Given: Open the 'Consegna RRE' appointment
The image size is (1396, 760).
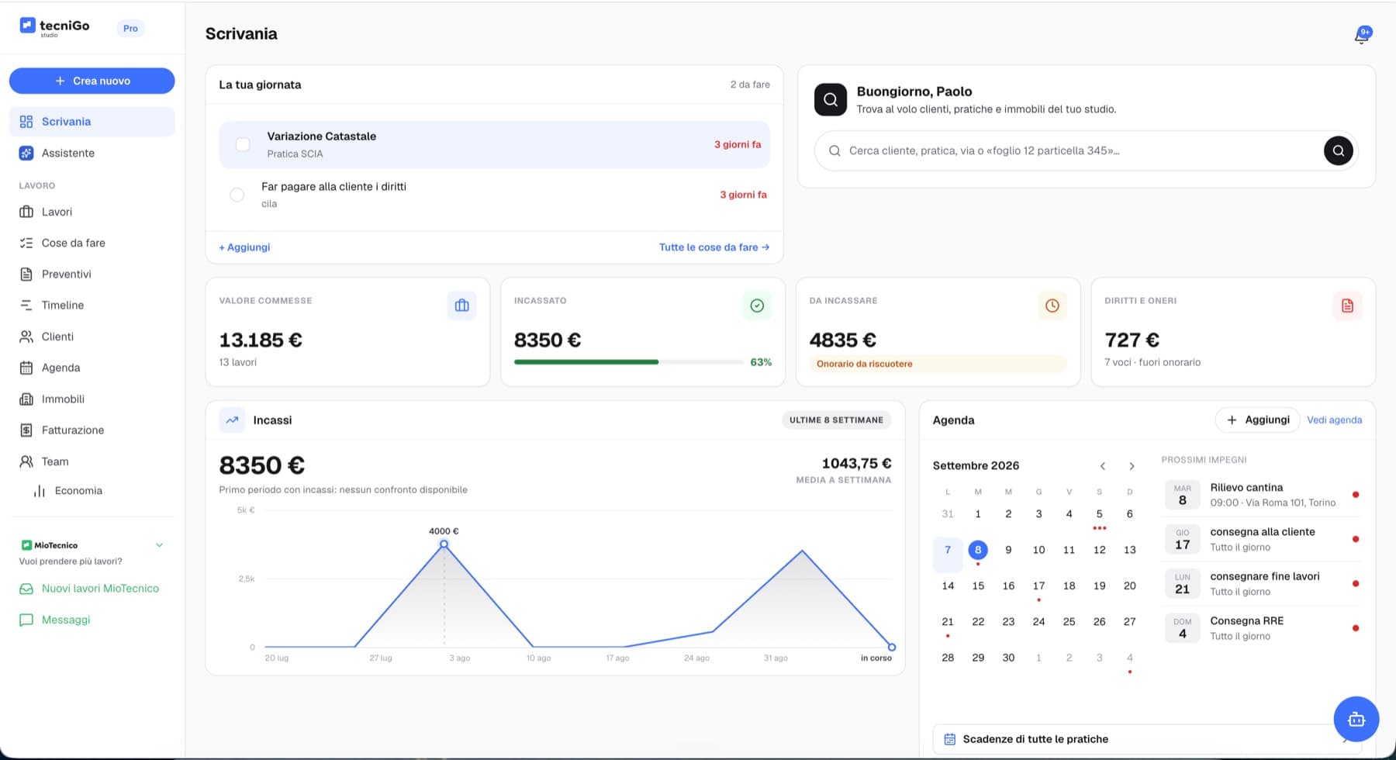Looking at the screenshot, I should pyautogui.click(x=1262, y=628).
